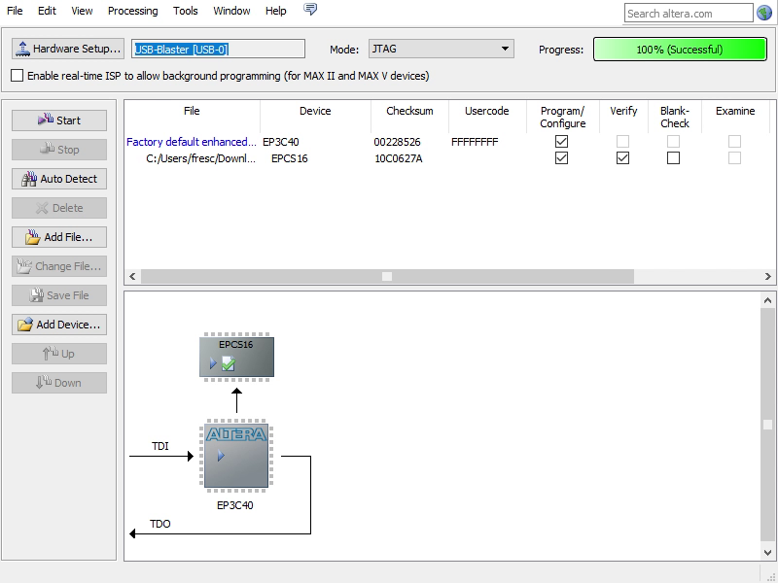Toggle Blank-Check checkbox for the EPCS16 row
Viewport: 778px width, 583px height.
(x=673, y=158)
